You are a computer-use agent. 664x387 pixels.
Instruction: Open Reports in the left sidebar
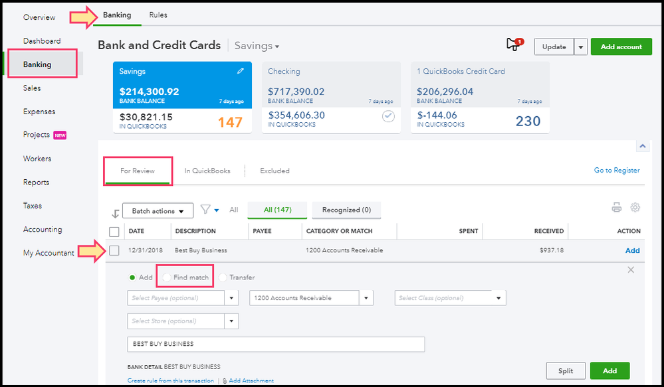click(x=36, y=183)
